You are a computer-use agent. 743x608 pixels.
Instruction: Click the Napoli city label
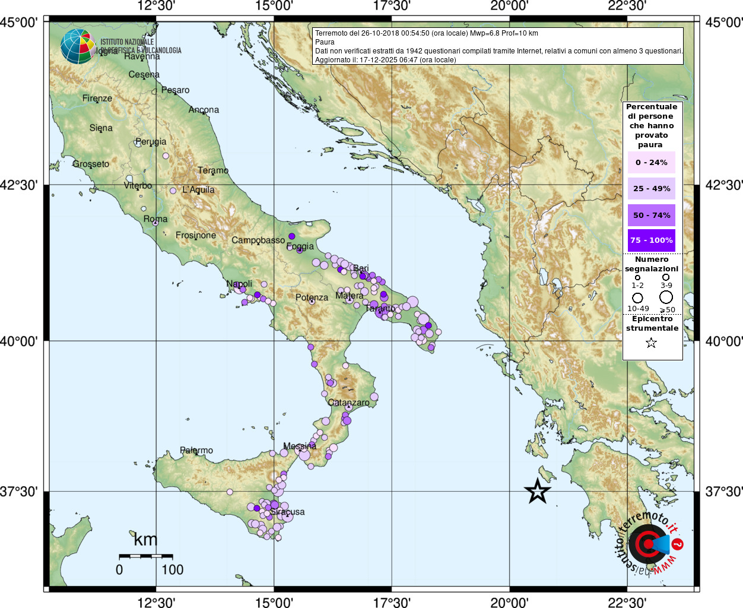pyautogui.click(x=239, y=284)
